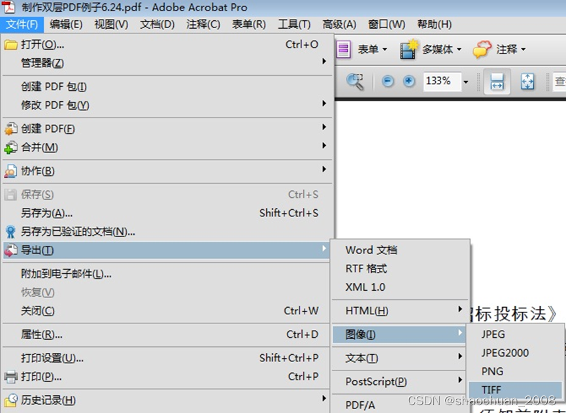Open the 注释(C) menu
Screen dimensions: 566x413
[x=203, y=25]
